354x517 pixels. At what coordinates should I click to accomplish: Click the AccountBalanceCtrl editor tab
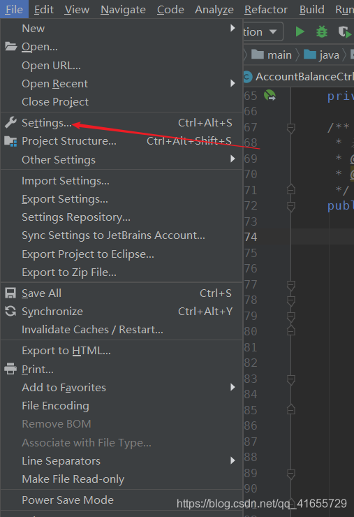click(x=299, y=77)
